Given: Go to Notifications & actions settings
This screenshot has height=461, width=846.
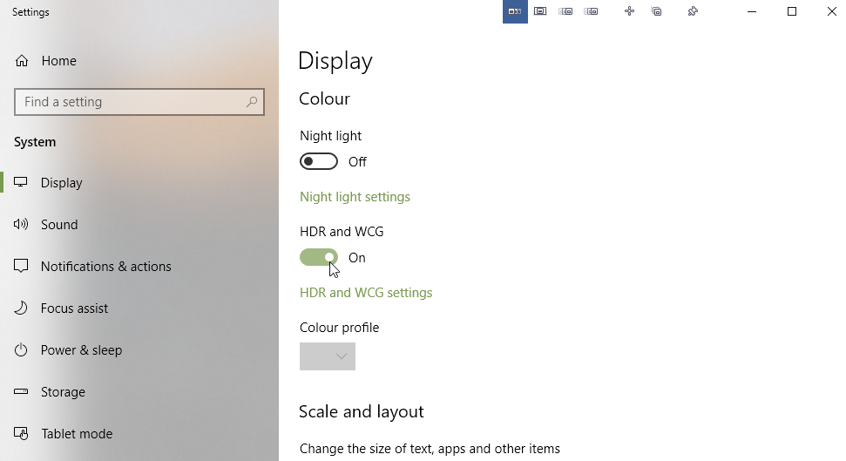Looking at the screenshot, I should point(105,267).
